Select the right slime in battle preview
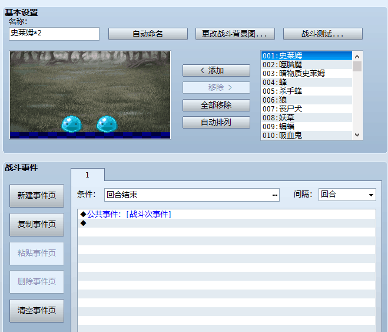Screen dimensions: 388x332 107,124
